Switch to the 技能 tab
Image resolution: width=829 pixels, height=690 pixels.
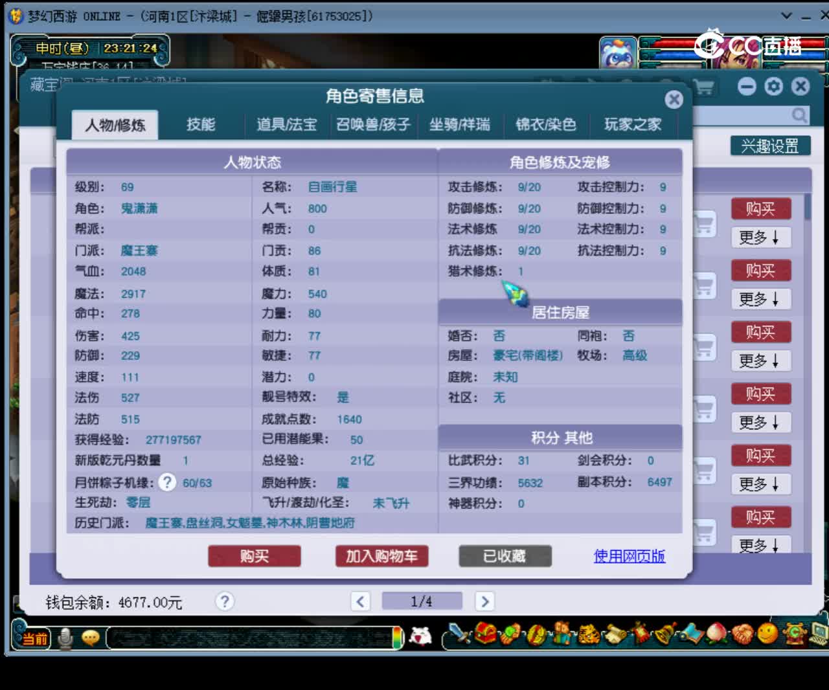click(x=201, y=124)
